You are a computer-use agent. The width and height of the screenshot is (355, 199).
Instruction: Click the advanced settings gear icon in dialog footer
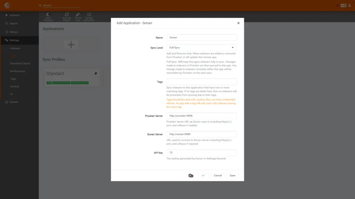(x=191, y=176)
